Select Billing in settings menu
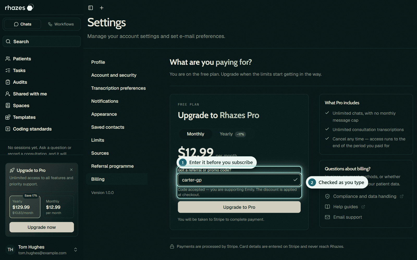The image size is (417, 260). pos(117,179)
